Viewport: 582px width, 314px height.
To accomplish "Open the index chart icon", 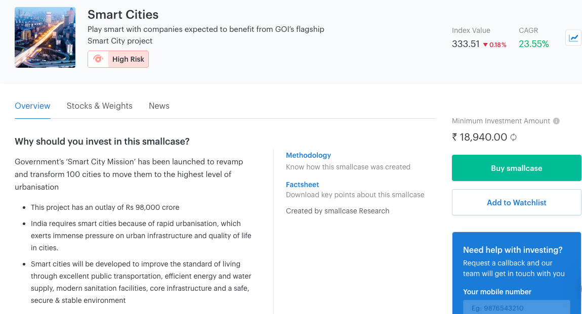I will pos(573,37).
